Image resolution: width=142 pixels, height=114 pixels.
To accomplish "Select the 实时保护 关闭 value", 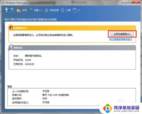I will (45, 99).
